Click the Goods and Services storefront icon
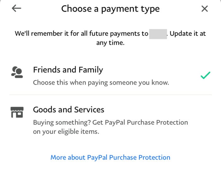 pos(17,112)
